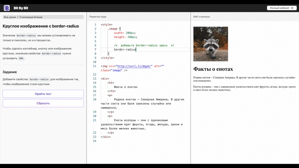Click the code paragraph starting Родина енотов
299x168 pixels.
pos(142,104)
